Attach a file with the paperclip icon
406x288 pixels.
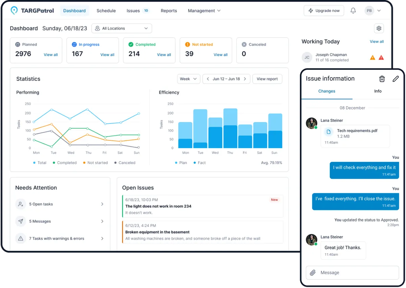click(x=312, y=272)
